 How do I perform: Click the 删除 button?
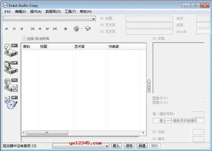155,146
